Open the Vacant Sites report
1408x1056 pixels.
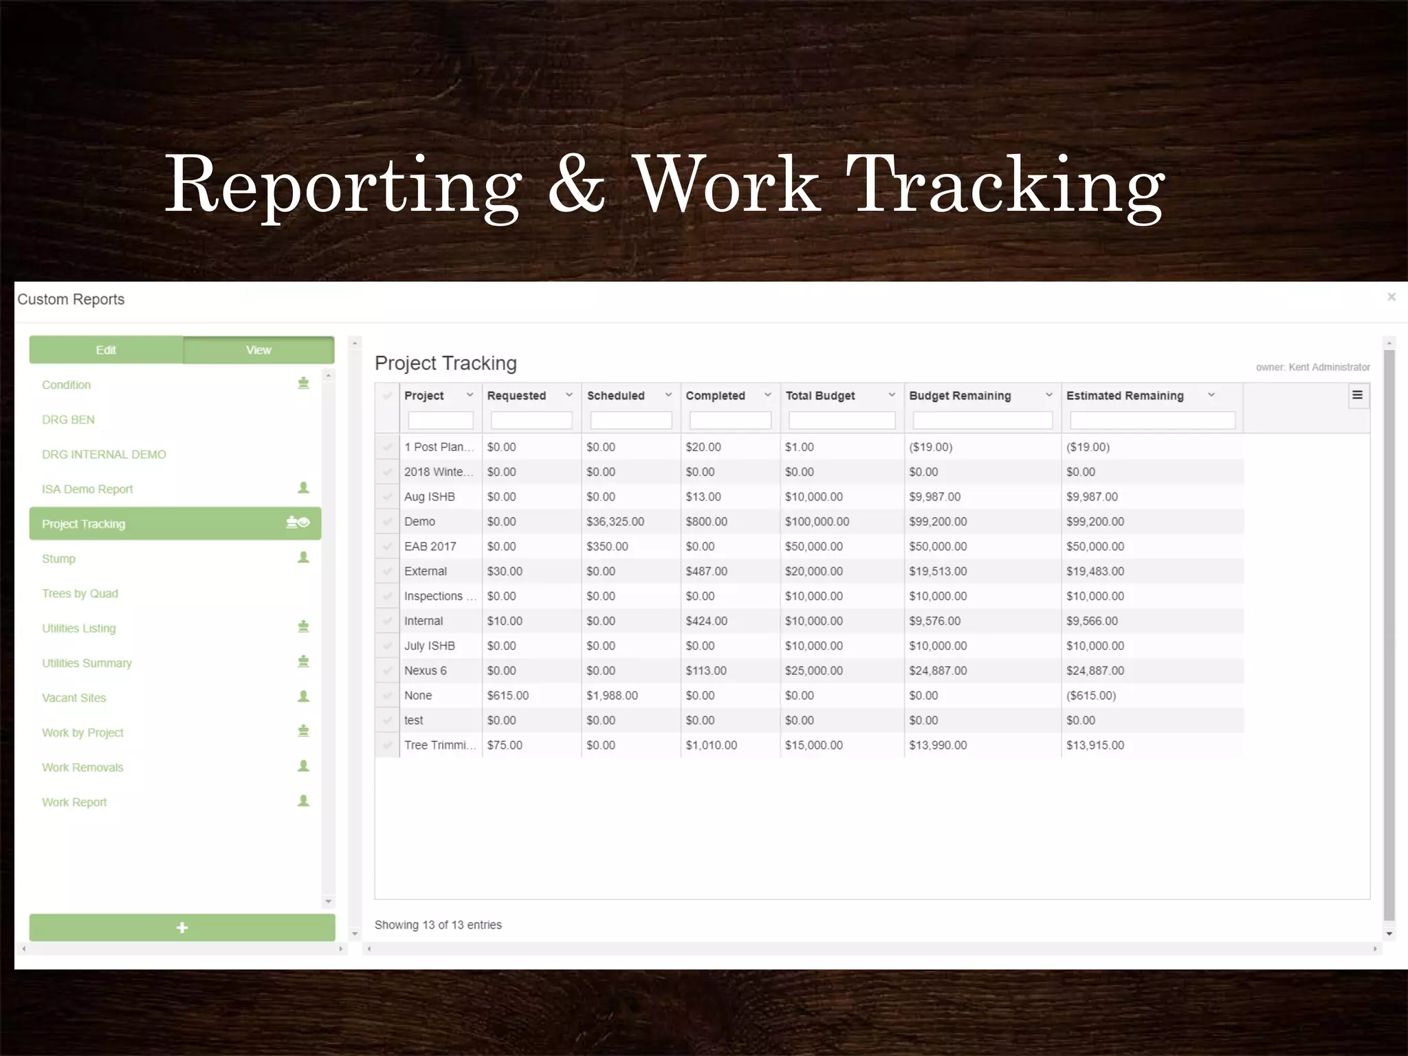[74, 698]
